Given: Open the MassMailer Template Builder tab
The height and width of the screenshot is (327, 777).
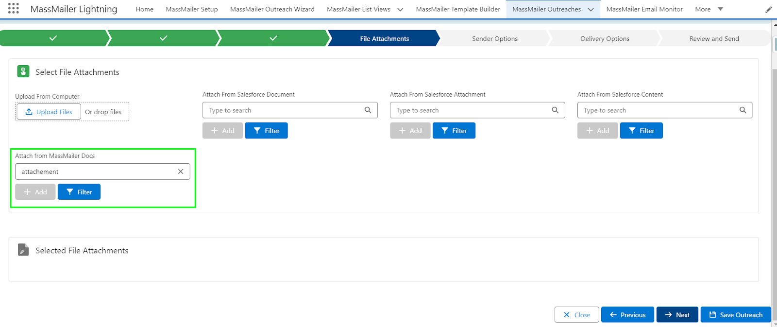Looking at the screenshot, I should coord(458,9).
